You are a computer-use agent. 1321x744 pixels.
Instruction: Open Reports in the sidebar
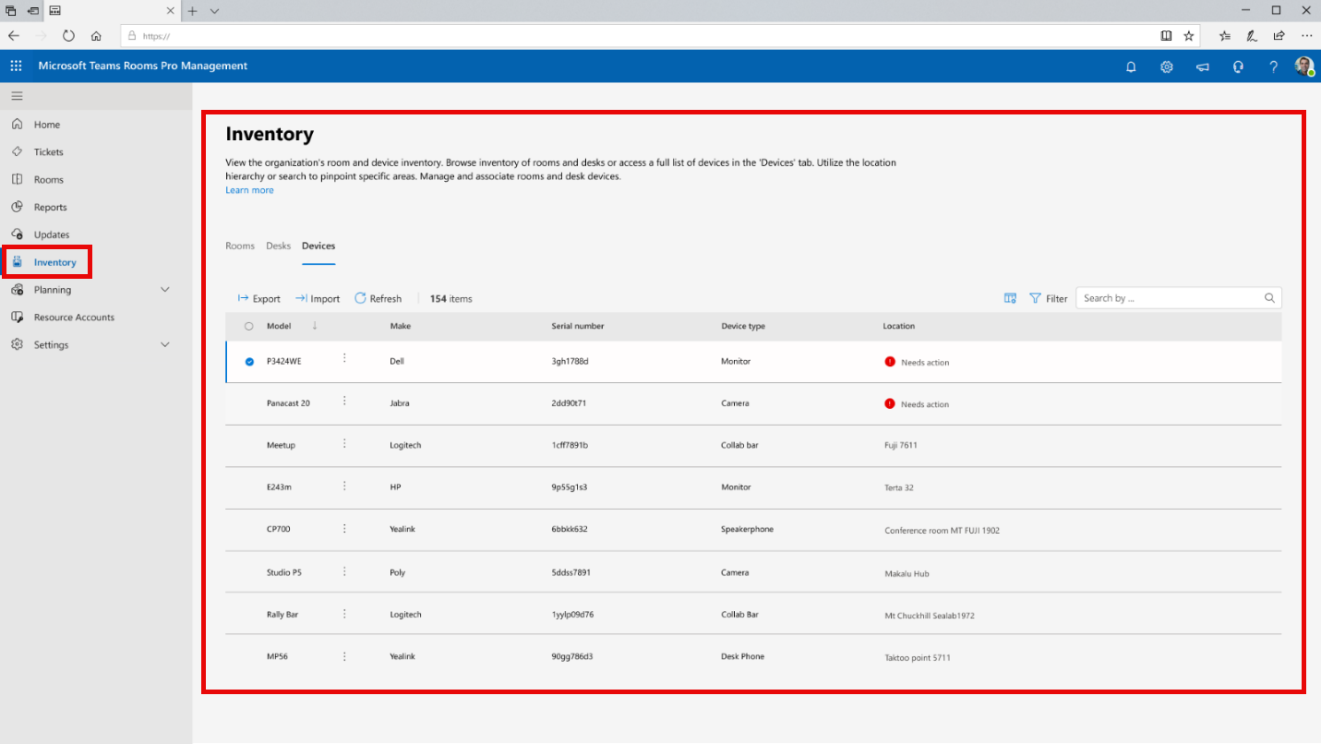click(50, 207)
